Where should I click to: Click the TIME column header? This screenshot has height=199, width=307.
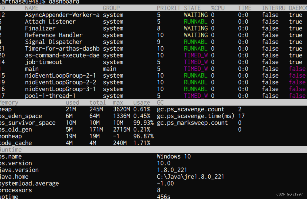(245, 8)
